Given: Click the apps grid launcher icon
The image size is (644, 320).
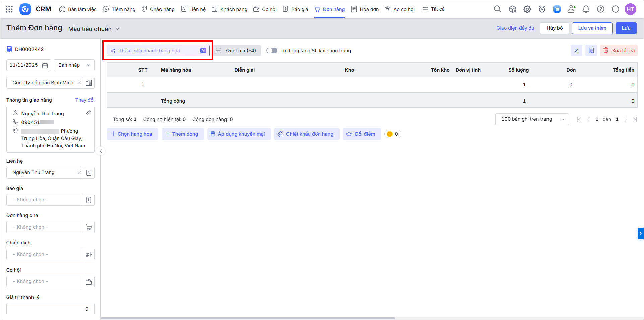Looking at the screenshot, I should [9, 9].
